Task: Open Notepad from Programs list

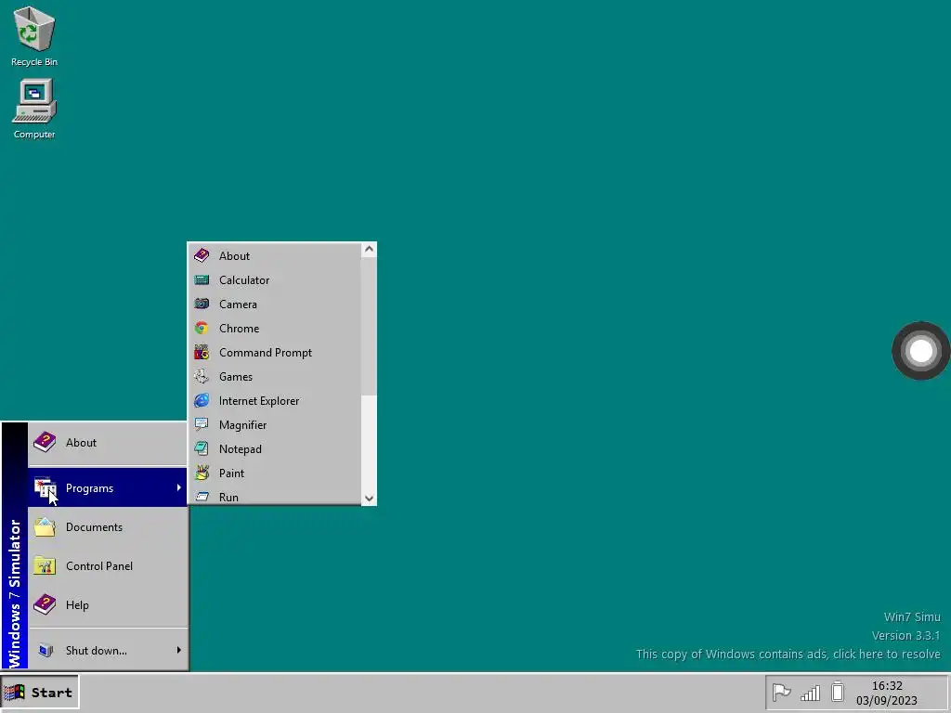Action: (275, 448)
